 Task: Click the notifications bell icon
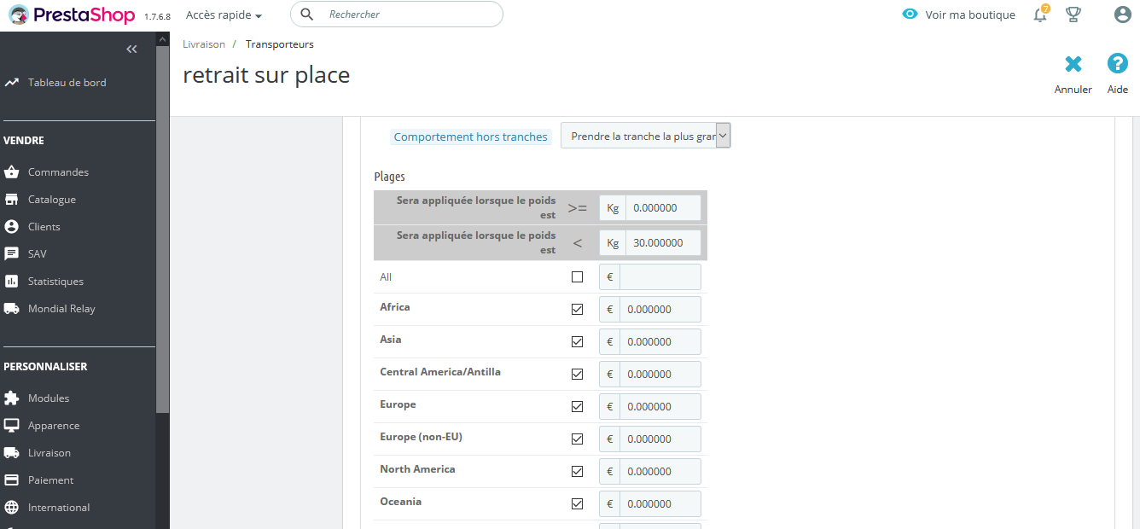[x=1040, y=15]
